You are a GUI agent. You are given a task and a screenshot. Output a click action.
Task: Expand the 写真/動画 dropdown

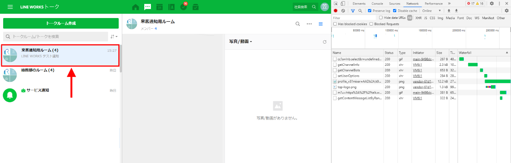(x=241, y=42)
